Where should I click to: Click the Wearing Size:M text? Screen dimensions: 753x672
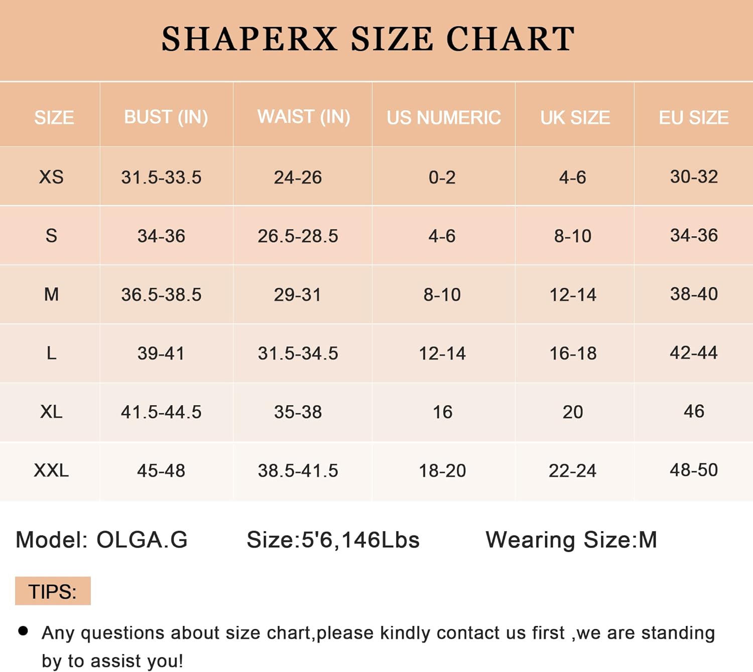click(x=571, y=540)
